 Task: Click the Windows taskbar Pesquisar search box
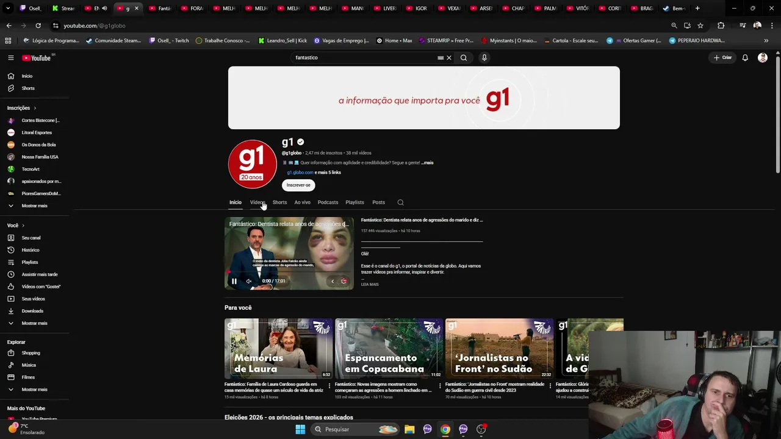tap(355, 429)
